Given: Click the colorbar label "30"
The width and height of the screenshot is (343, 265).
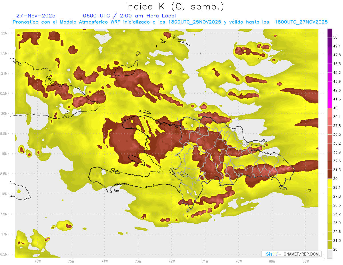Looking at the screenshot, I should click(x=336, y=179).
